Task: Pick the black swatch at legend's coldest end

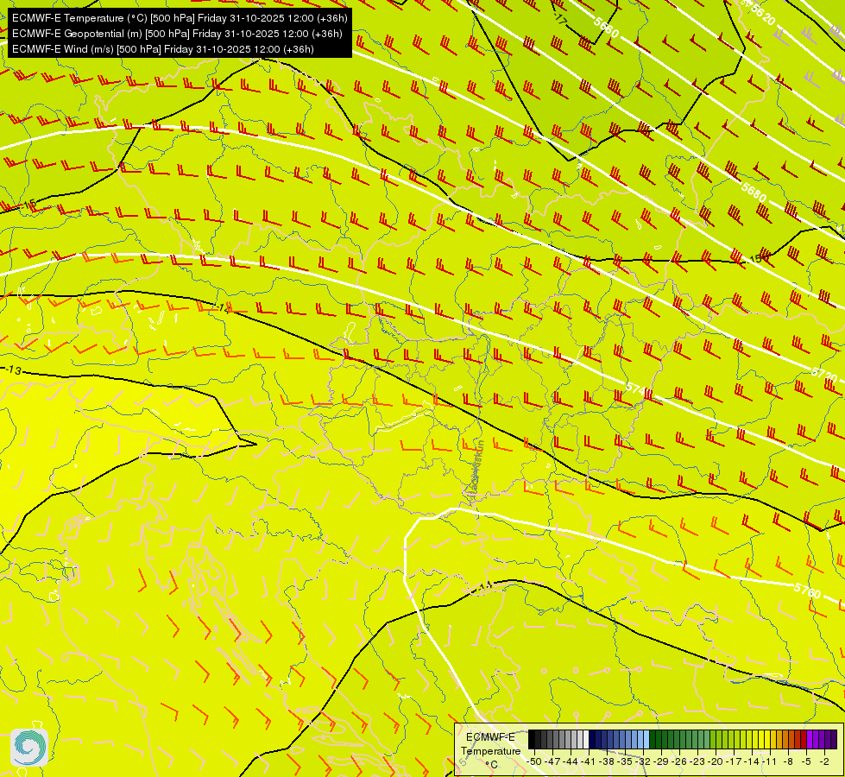Action: point(532,739)
